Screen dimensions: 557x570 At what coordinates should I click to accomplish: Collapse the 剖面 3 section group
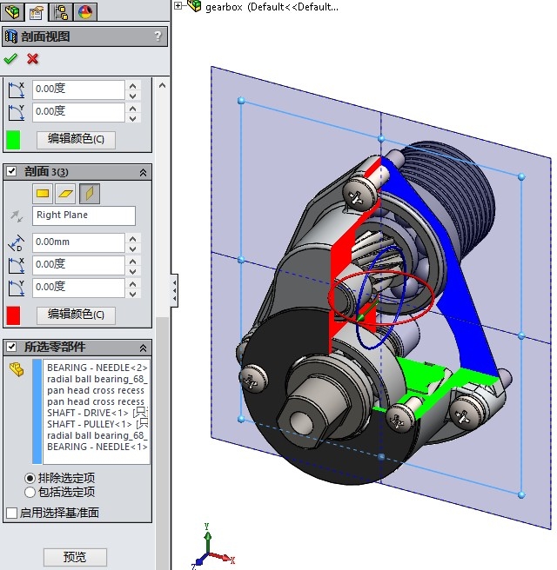144,172
